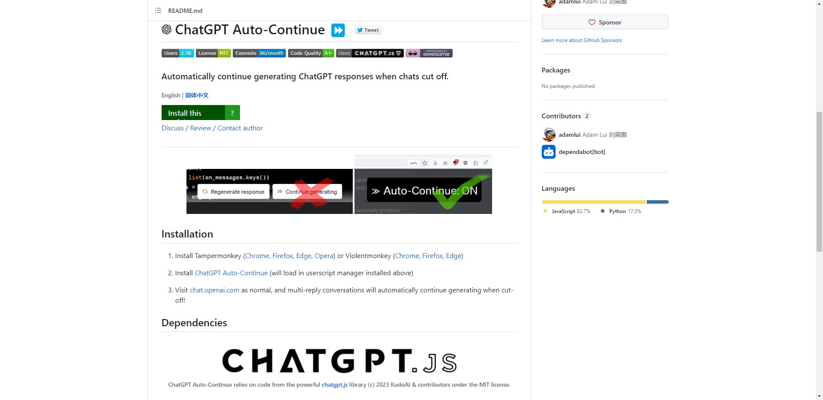Open the adamlui Adam Lui contributor name
The image size is (823, 400).
(x=592, y=135)
